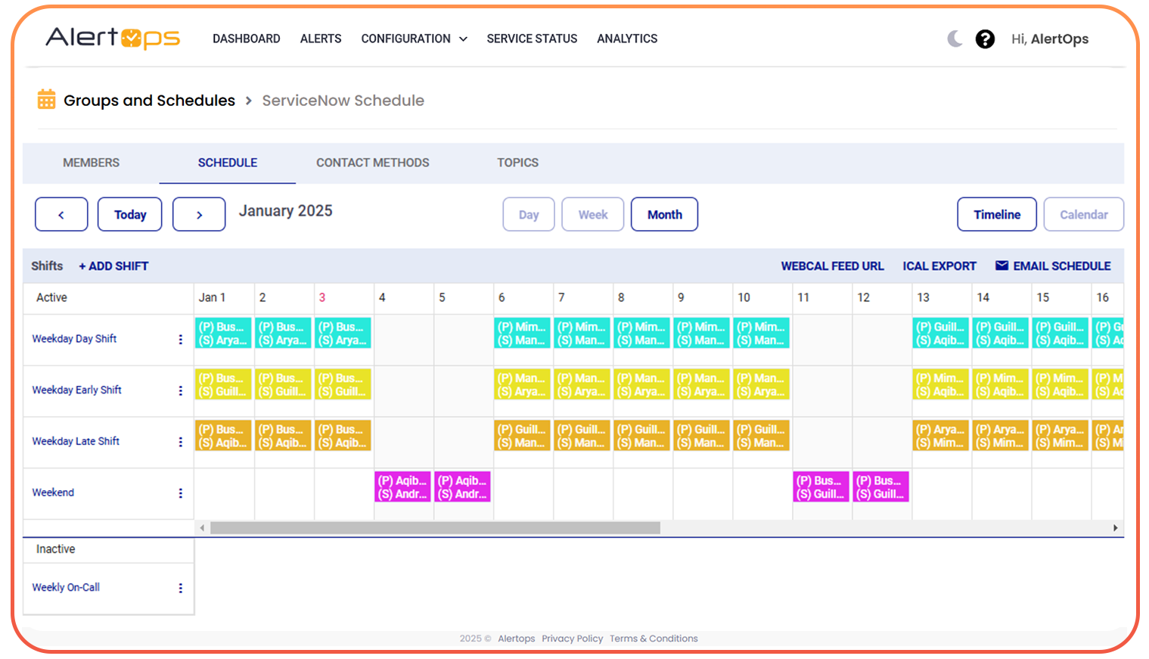Select the Jan 4 Weekend shift block
The width and height of the screenshot is (1149, 659).
402,487
